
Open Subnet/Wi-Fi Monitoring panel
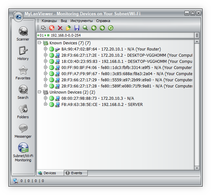point(23,152)
